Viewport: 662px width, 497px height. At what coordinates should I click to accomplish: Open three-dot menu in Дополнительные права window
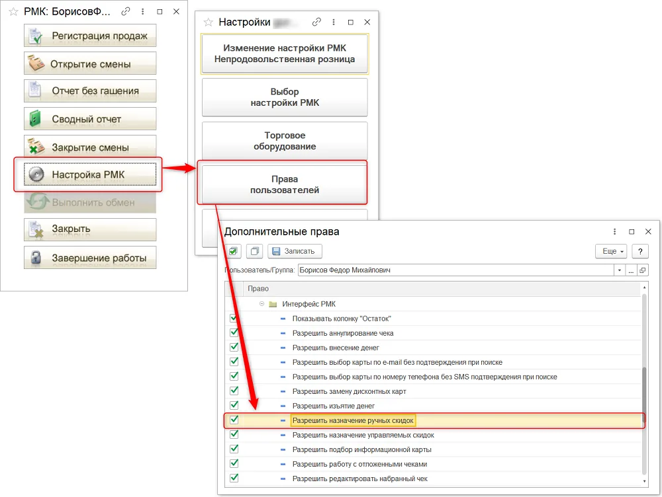[614, 231]
